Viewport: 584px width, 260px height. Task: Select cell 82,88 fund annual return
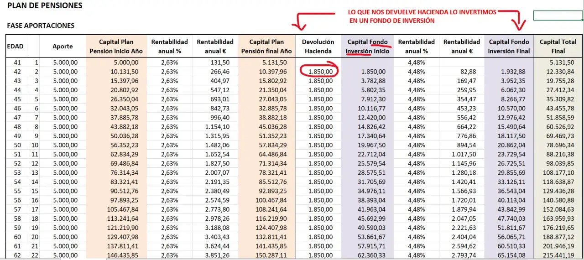pos(468,72)
